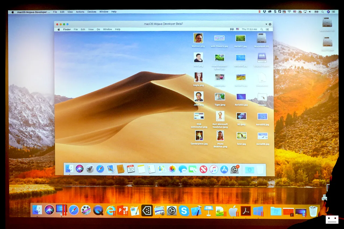This screenshot has width=344, height=229.
Task: Click the Parallels gear settings icon in VM title bar
Action: tap(270, 24)
